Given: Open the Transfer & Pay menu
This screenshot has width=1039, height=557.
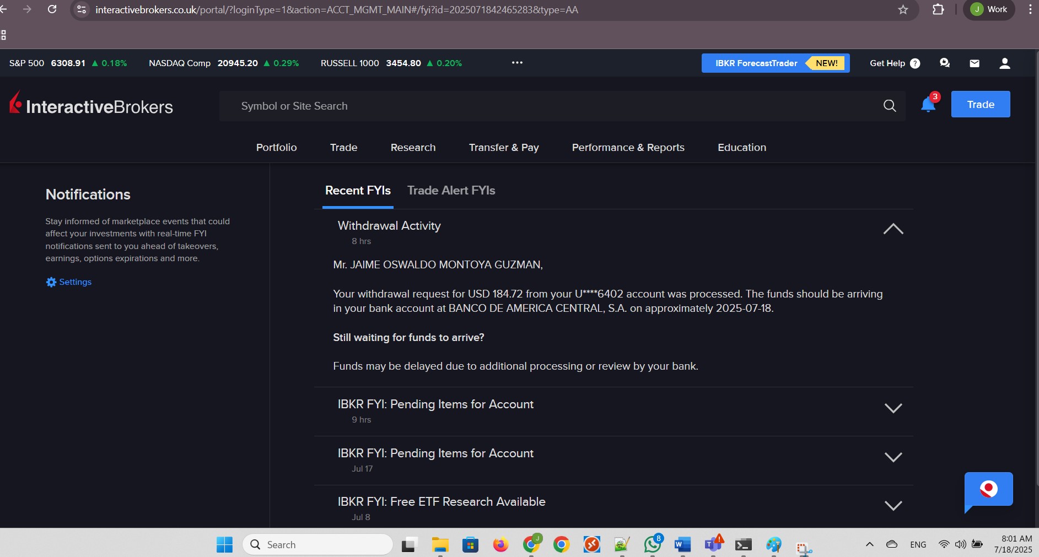Looking at the screenshot, I should (504, 148).
